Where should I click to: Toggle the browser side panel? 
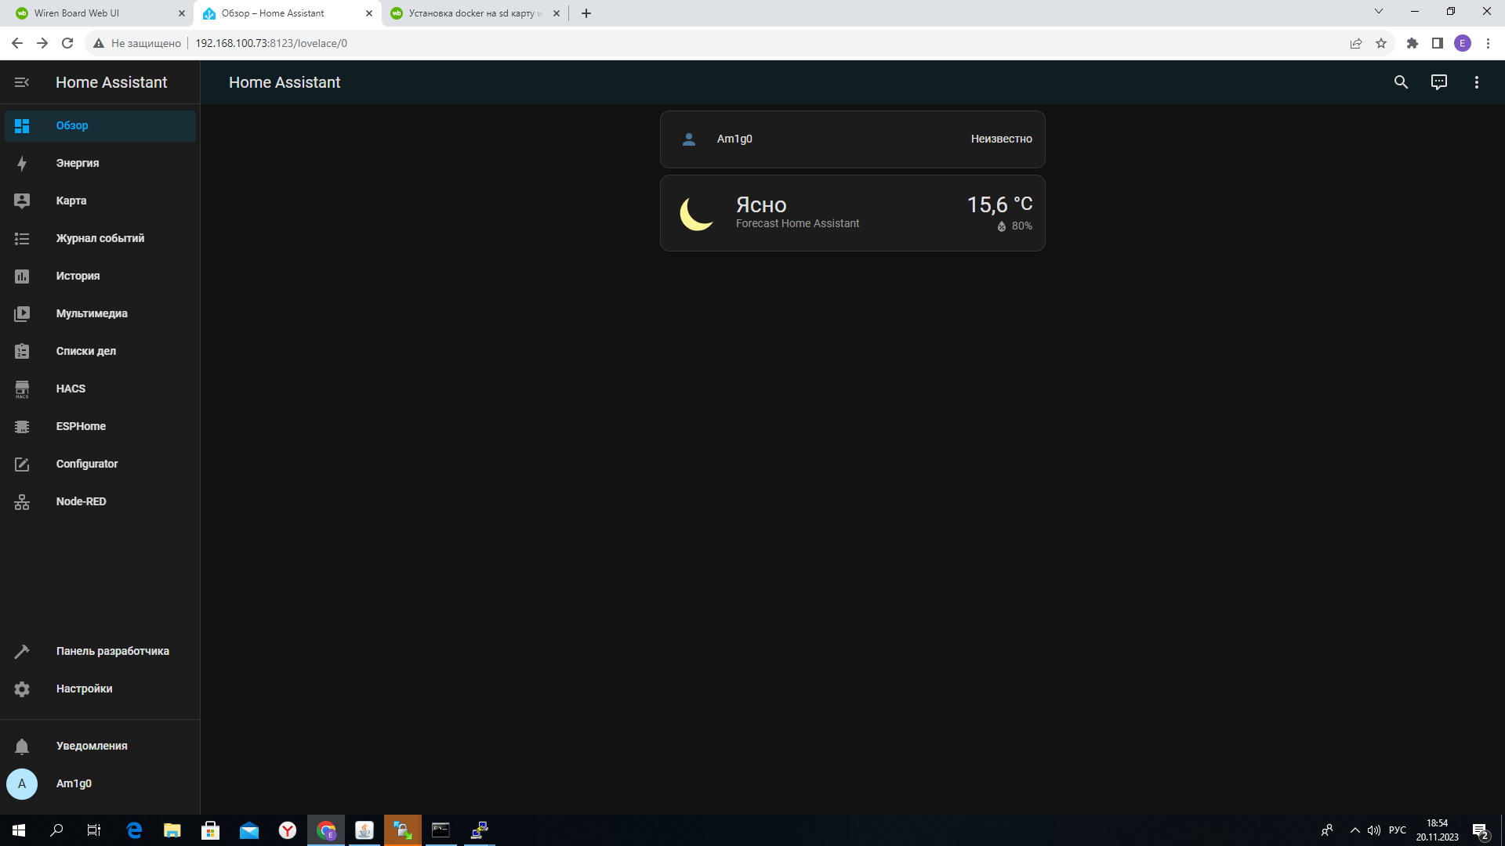pos(1438,43)
